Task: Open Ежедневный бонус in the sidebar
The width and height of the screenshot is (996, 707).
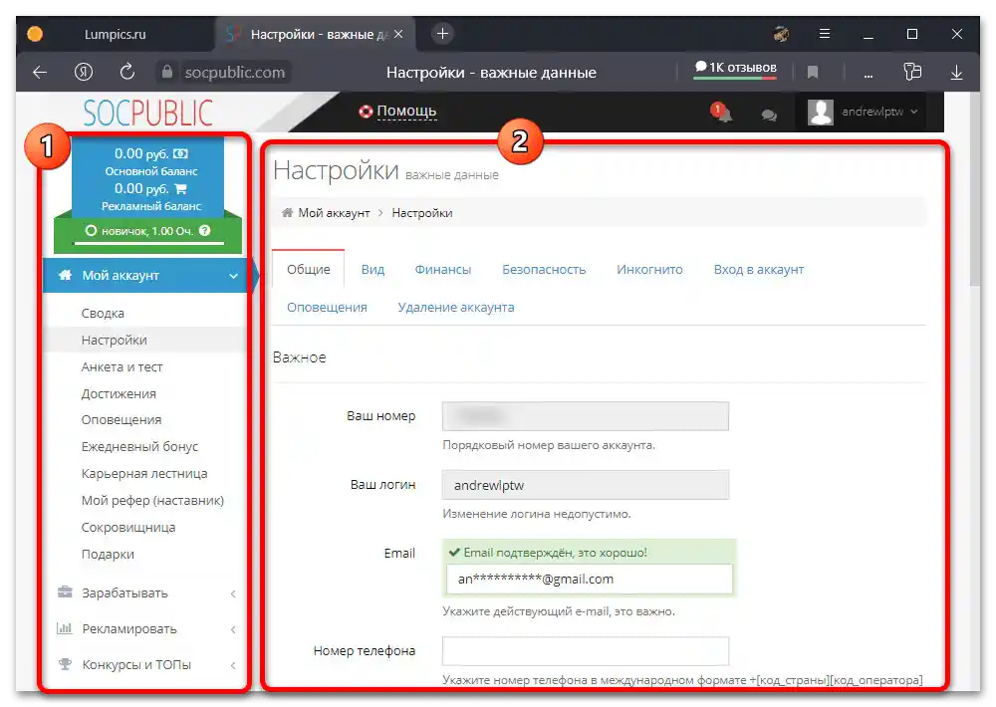Action: [x=139, y=446]
